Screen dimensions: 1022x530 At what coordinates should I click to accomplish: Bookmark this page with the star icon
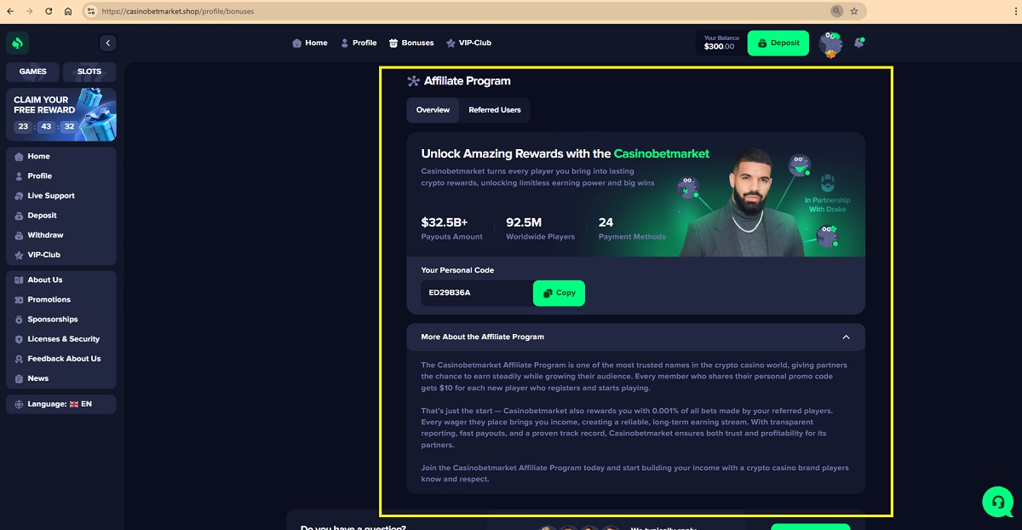(854, 11)
